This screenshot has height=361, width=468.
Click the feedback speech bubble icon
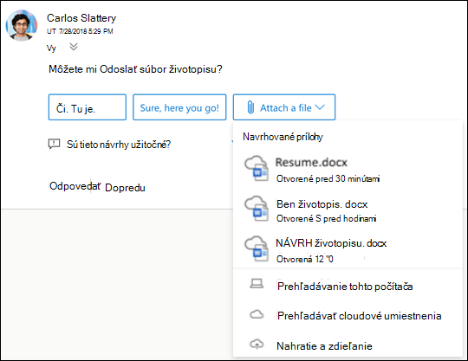pyautogui.click(x=54, y=144)
